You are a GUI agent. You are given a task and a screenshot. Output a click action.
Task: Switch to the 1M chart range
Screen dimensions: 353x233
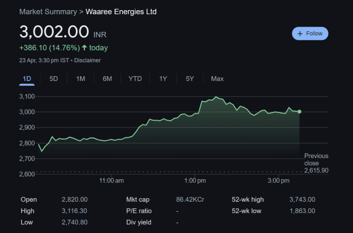coord(80,79)
